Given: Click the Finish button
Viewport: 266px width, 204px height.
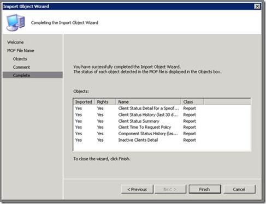Looking at the screenshot, I should tap(205, 189).
